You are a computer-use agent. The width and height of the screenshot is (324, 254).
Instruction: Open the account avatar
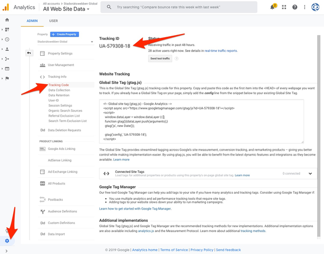pos(315,7)
